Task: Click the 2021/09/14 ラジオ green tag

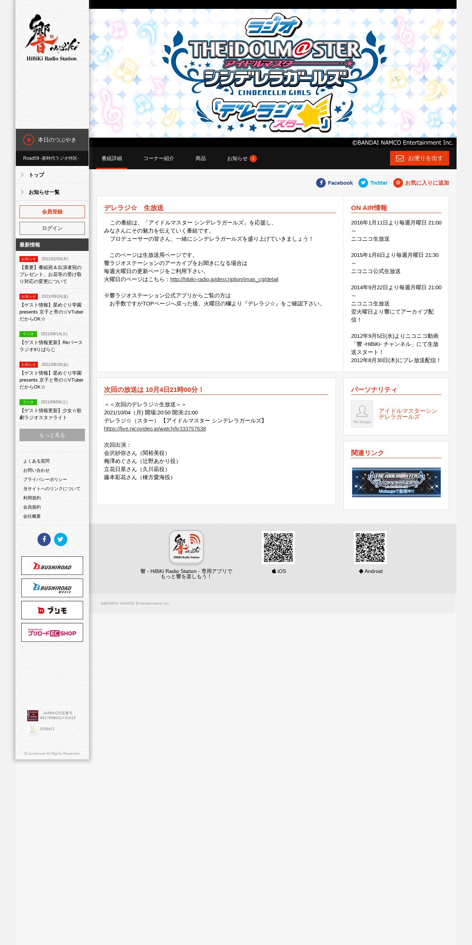Action: pyautogui.click(x=28, y=334)
